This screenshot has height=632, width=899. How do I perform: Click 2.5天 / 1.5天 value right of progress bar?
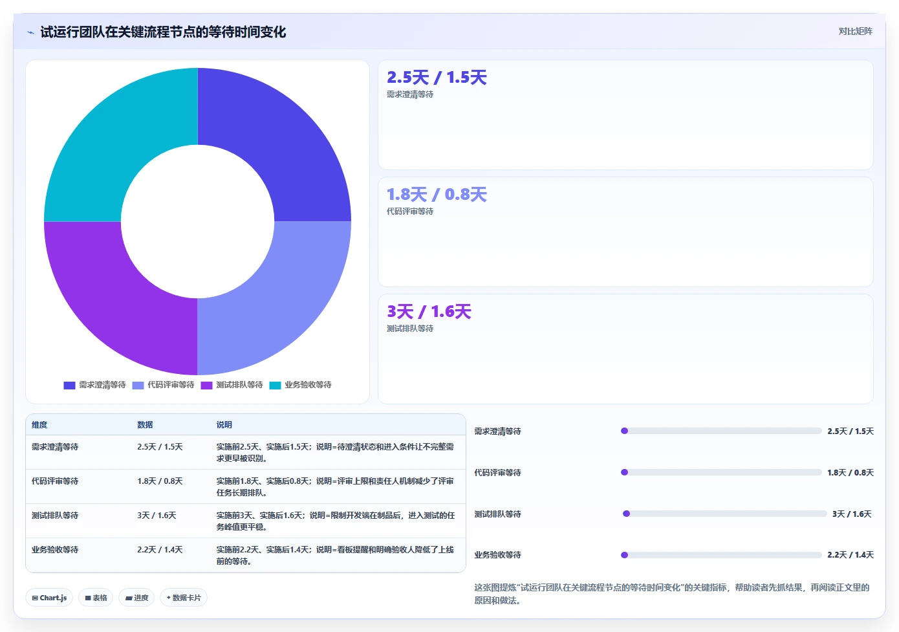coord(850,431)
